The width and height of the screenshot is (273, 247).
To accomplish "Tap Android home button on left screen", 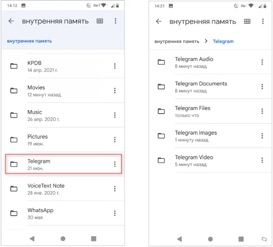I will point(63,239).
